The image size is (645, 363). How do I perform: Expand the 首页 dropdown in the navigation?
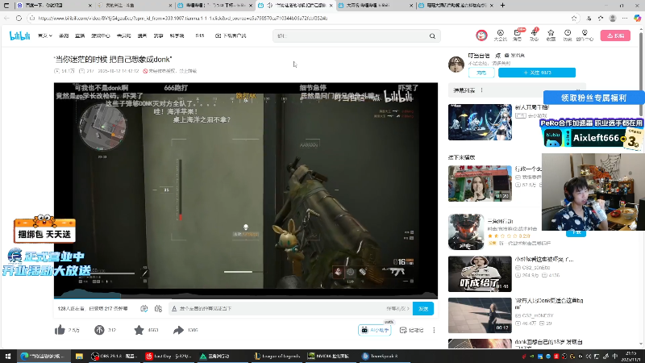[45, 35]
